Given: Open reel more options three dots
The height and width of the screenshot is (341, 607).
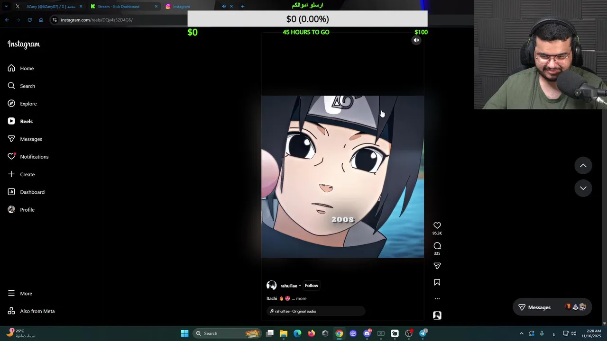Looking at the screenshot, I should coord(437,299).
